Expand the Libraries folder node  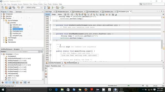(x=4, y=40)
